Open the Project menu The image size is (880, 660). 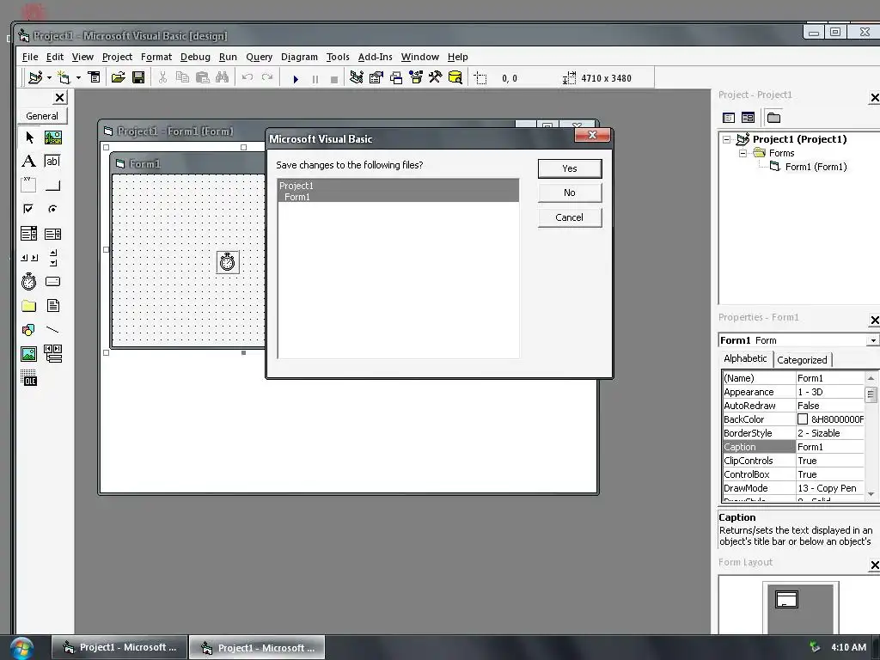[117, 57]
